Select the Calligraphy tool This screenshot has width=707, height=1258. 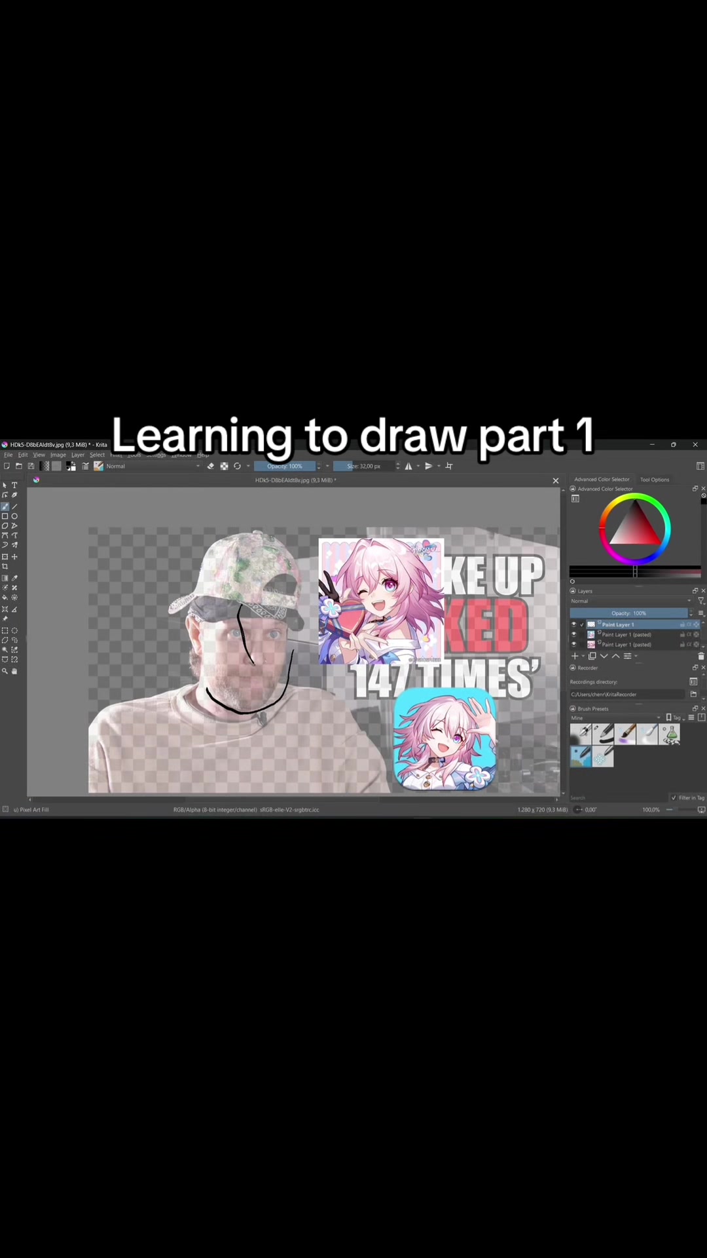click(x=14, y=495)
